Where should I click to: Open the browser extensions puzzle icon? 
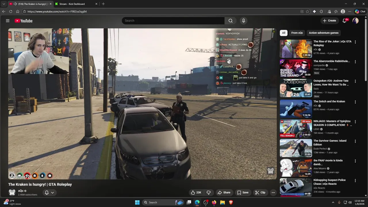tap(321, 11)
